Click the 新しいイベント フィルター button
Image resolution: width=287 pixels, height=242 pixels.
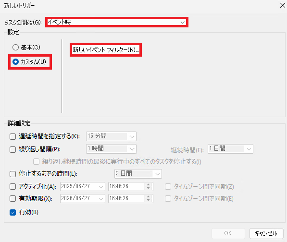click(106, 49)
